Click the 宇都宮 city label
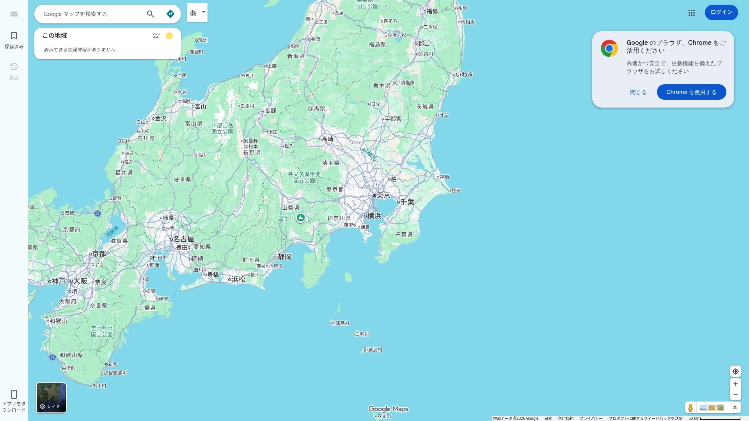The width and height of the screenshot is (749, 421). 393,119
